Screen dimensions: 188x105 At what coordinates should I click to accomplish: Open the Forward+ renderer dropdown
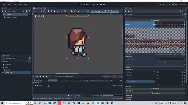point(182,5)
